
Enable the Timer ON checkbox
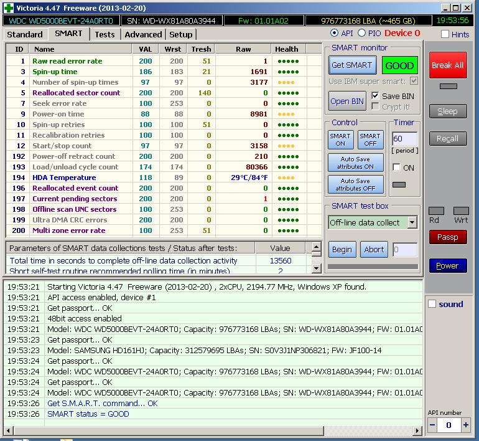point(396,168)
